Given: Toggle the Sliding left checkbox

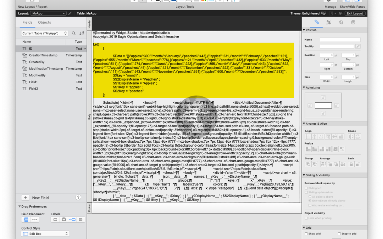Looking at the screenshot, I should click(306, 188).
